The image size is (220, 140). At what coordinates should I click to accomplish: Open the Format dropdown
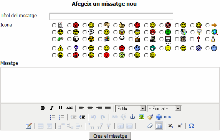pyautogui.click(x=164, y=109)
